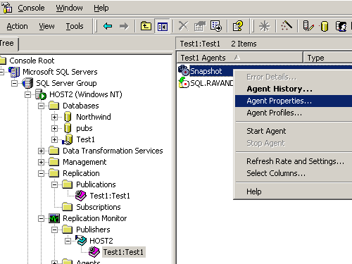
Task: Open the Console menu
Action: pos(31,8)
